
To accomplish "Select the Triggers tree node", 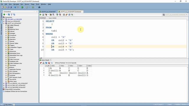I will pyautogui.click(x=12, y=45).
